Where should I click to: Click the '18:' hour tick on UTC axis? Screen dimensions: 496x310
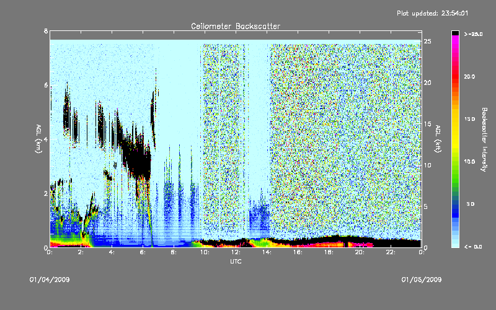pos(329,252)
